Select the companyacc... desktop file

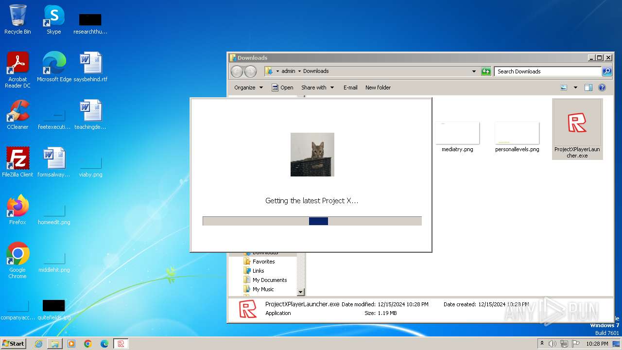[x=17, y=310]
